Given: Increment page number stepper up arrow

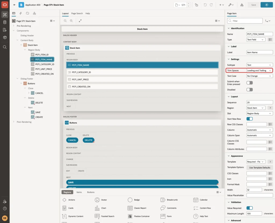Looking at the screenshot, I should tap(189, 4).
